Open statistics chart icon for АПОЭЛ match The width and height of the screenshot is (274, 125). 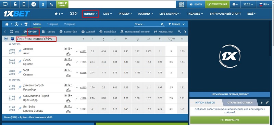(x=65, y=49)
